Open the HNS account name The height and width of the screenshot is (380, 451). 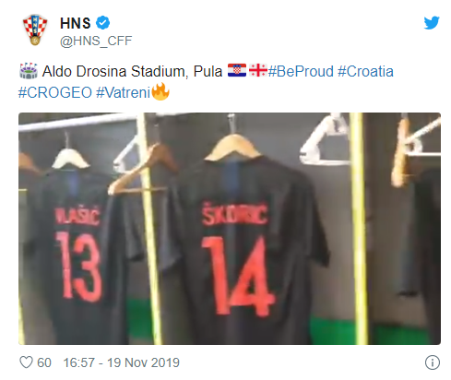pos(76,23)
